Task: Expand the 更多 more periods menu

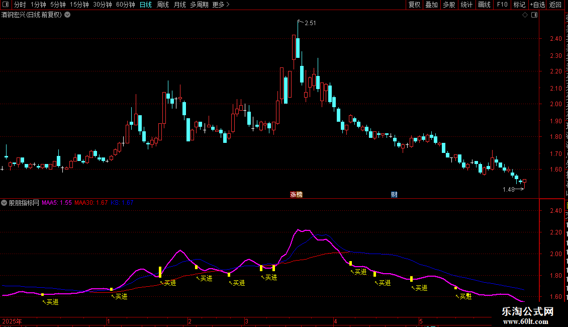Action: [x=221, y=5]
